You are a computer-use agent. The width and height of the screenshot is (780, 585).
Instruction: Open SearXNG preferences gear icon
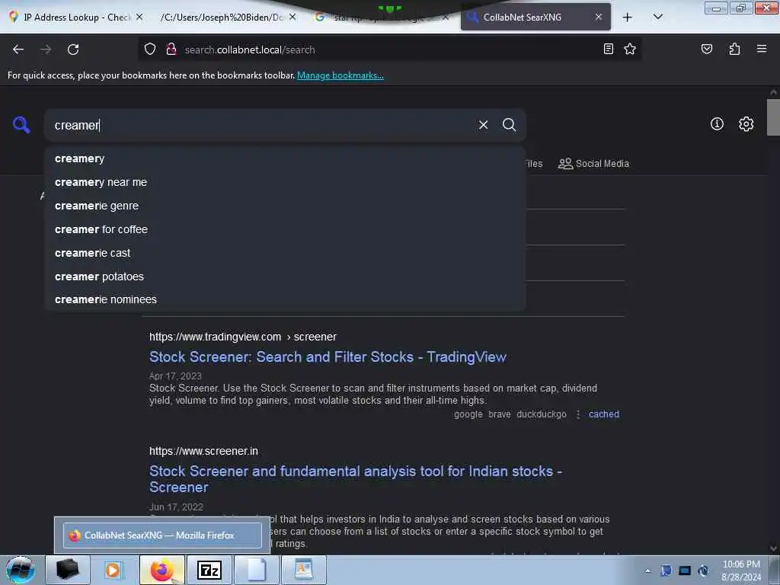tap(746, 124)
